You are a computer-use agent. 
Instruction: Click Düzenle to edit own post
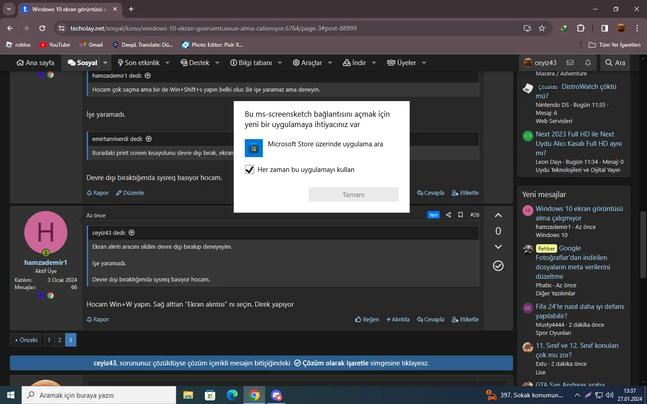130,193
